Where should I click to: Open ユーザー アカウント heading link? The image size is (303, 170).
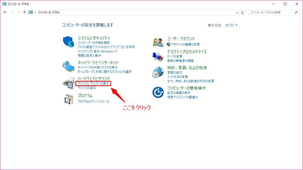181,39
